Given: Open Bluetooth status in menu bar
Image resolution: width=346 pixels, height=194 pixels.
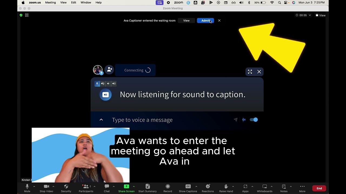Looking at the screenshot, I should coord(249,2).
